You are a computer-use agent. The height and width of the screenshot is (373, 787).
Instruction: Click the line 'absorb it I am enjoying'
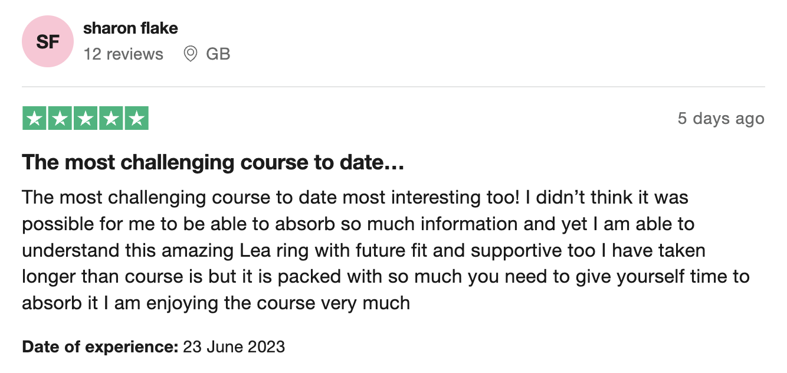click(x=216, y=304)
